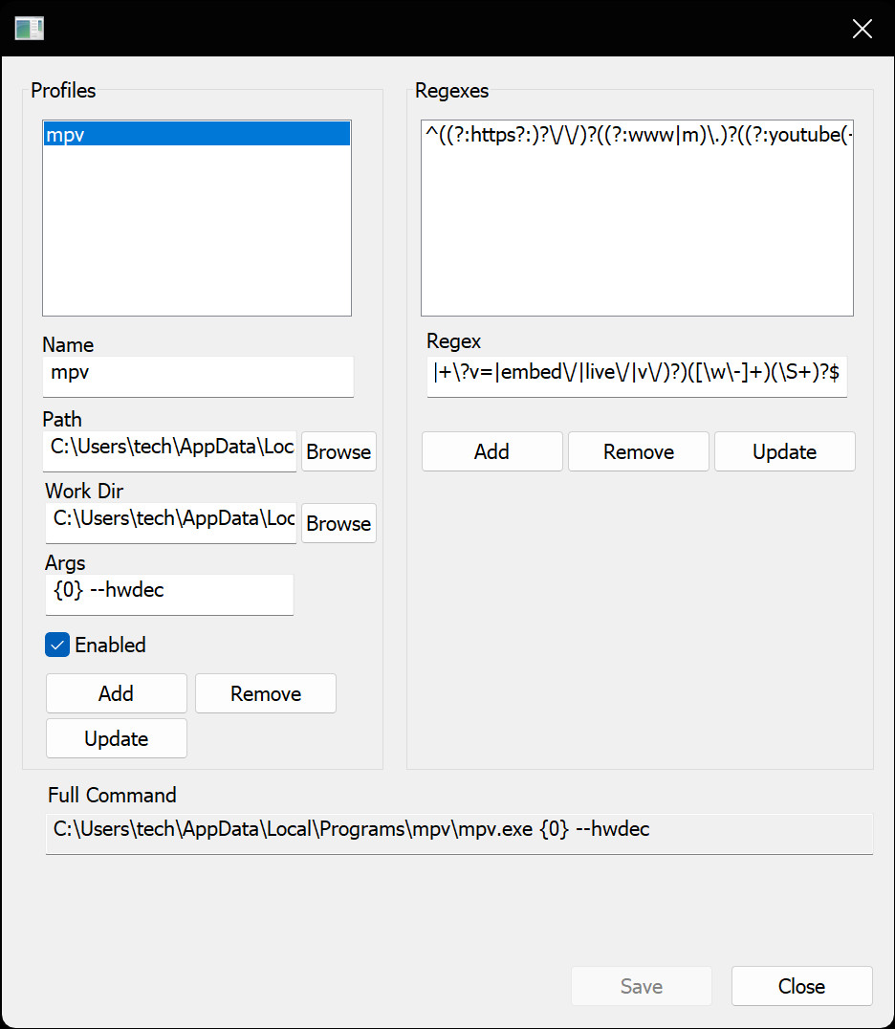This screenshot has width=895, height=1029.
Task: Update the selected profile
Action: pos(116,738)
